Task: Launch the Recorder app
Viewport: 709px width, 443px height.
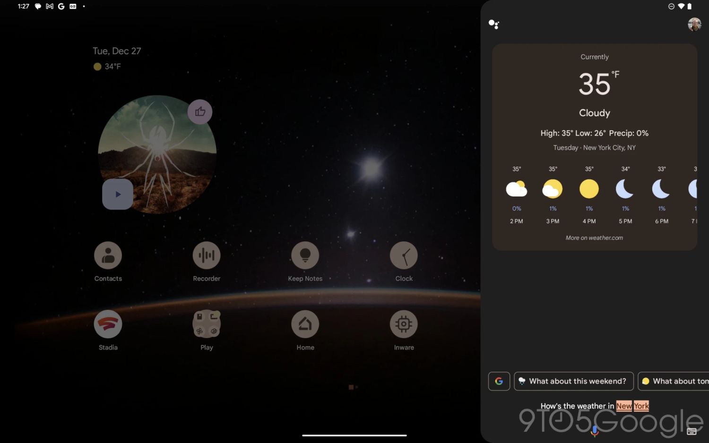Action: click(207, 256)
